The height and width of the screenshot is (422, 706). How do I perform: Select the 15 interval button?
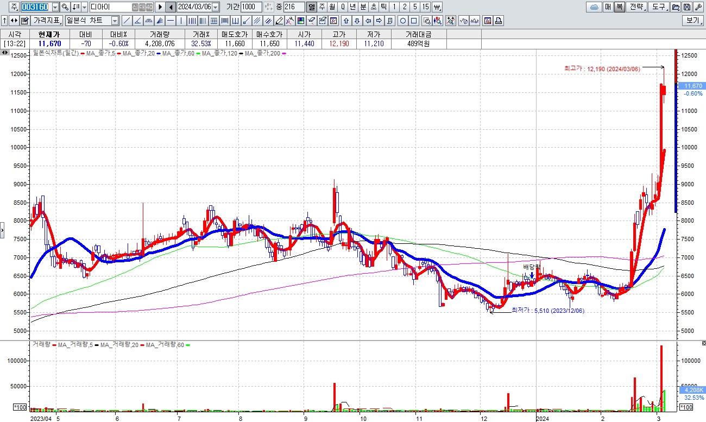pos(425,7)
